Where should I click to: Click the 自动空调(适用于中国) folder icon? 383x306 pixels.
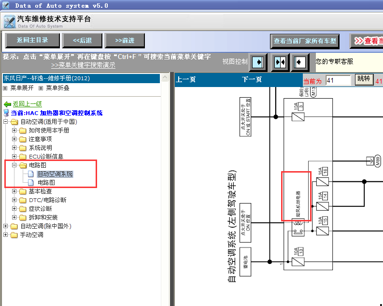click(14, 122)
